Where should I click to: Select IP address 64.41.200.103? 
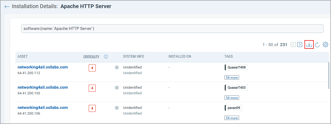point(29,93)
